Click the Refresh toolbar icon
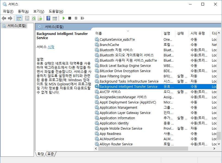The height and width of the screenshot is (163, 222). (34, 18)
